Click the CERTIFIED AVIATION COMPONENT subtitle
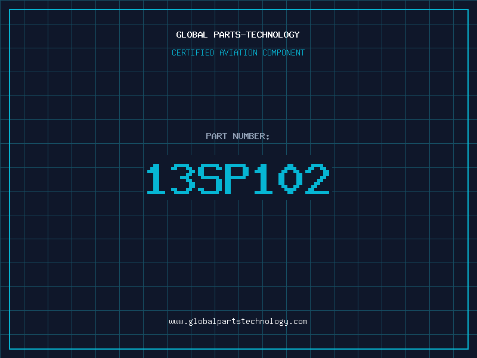 pyautogui.click(x=238, y=53)
